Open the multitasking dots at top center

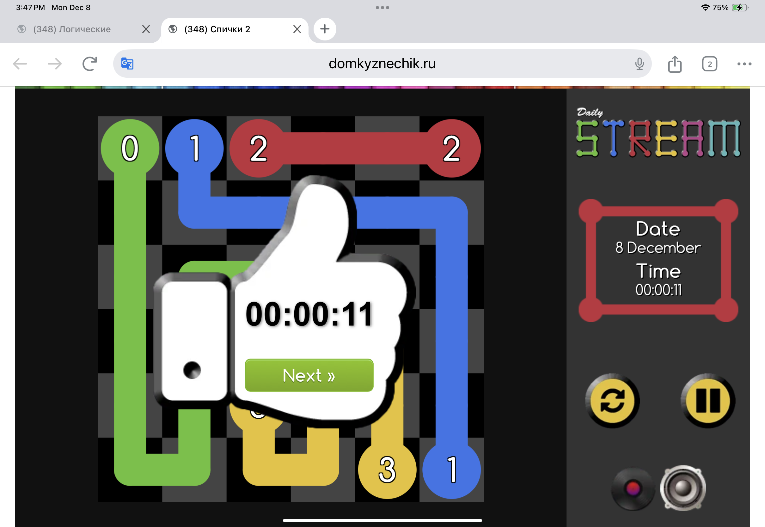(x=382, y=7)
